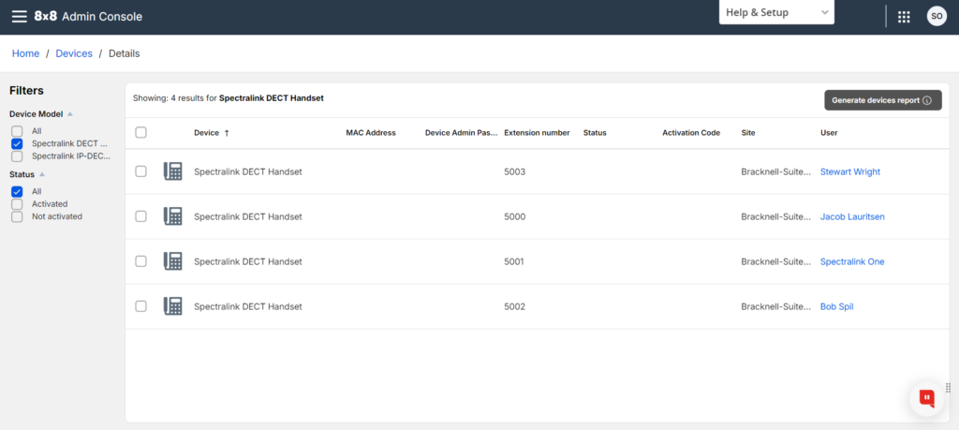
Task: Open the apps grid launcher icon
Action: click(904, 17)
